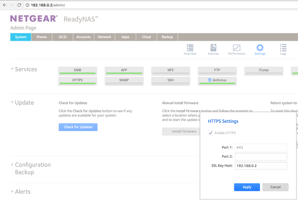Click the Port 1 field
Screen dimensions: 298x202
[261, 148]
